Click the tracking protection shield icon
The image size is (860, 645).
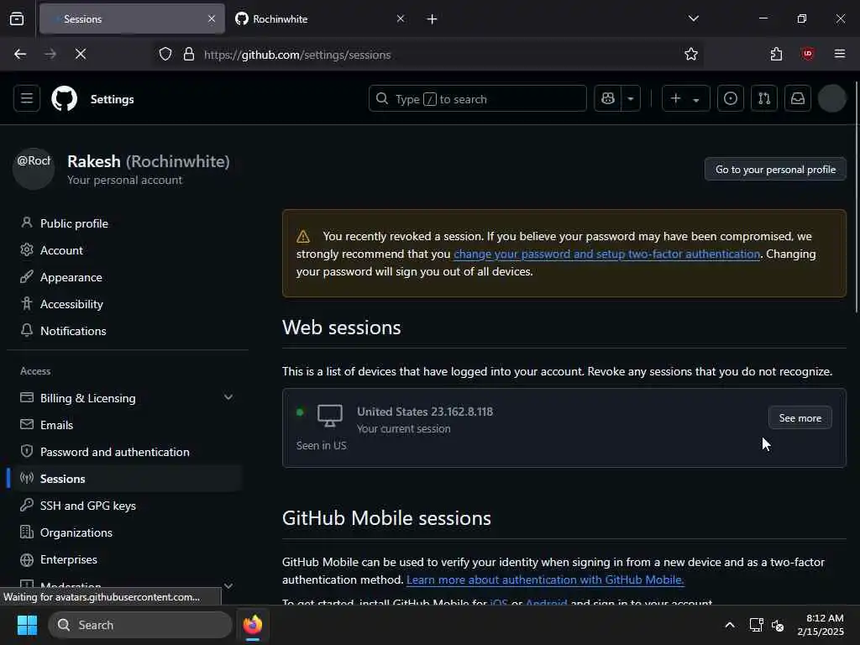(165, 55)
